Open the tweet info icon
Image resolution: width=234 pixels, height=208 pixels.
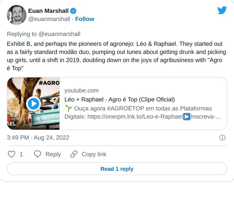[x=222, y=138]
